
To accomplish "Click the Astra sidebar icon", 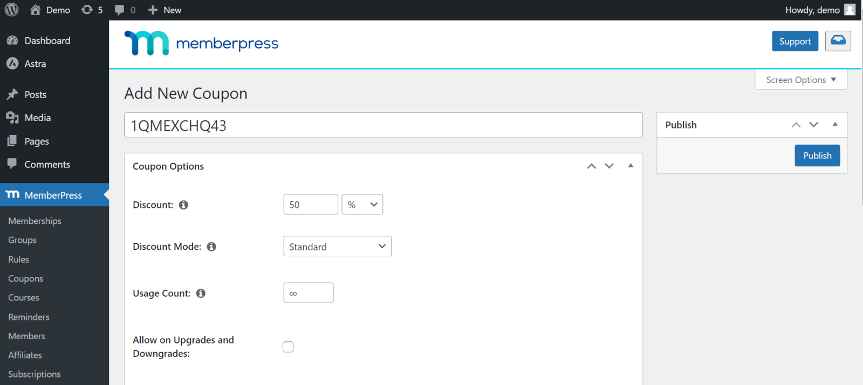I will [12, 64].
